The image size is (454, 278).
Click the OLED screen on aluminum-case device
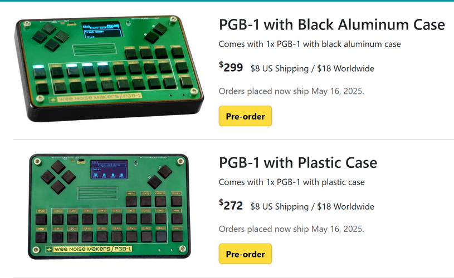click(102, 32)
